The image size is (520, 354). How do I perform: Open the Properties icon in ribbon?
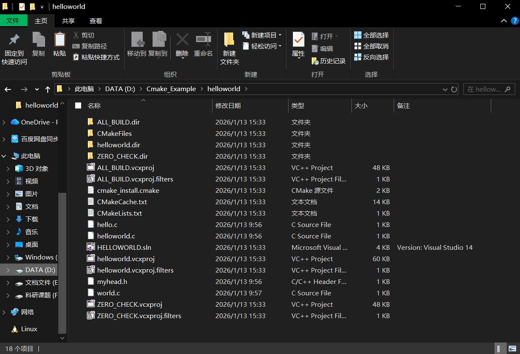click(x=298, y=40)
